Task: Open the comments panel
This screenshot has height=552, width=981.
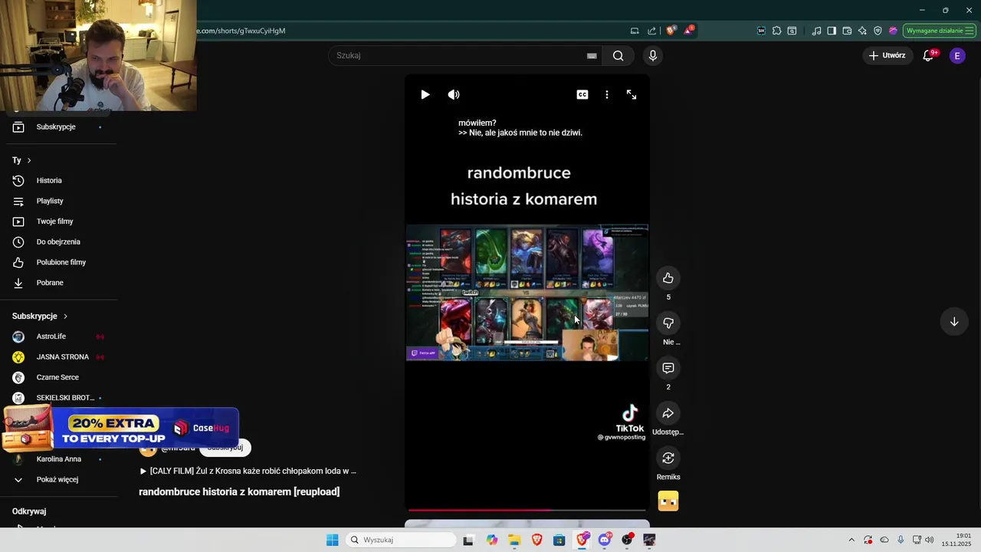Action: tap(668, 369)
